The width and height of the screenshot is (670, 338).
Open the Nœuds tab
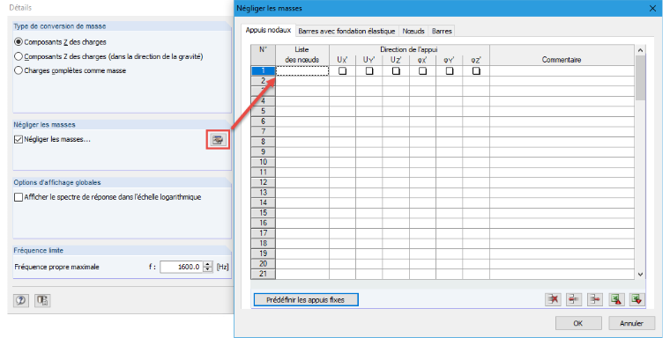[413, 31]
